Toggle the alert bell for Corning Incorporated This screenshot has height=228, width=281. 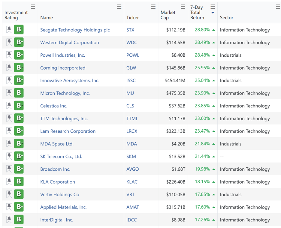(9, 68)
